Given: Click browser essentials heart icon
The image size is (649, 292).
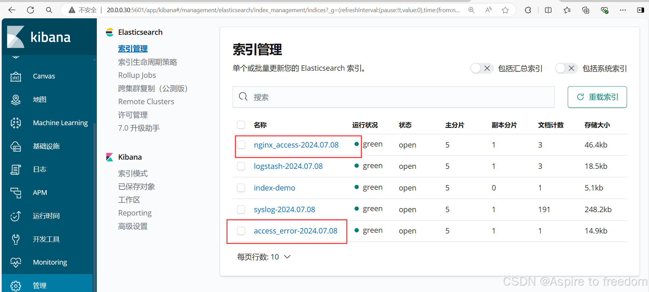Looking at the screenshot, I should point(605,10).
